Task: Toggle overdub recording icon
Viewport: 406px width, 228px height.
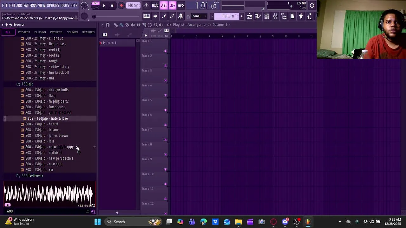Action: [x=172, y=5]
